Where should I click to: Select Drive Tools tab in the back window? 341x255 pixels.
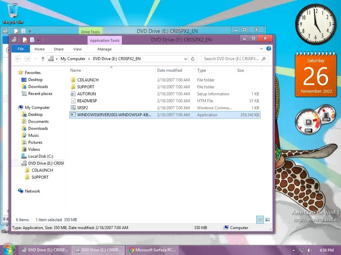pos(91,32)
